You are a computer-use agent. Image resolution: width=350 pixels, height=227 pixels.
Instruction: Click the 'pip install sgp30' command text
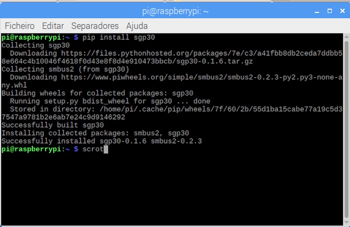point(118,37)
